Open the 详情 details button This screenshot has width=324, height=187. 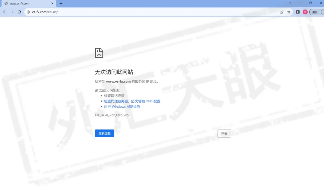224,134
